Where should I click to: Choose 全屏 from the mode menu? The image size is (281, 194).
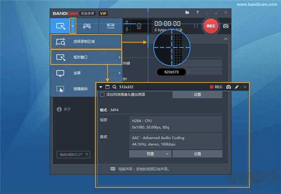[x=86, y=73]
